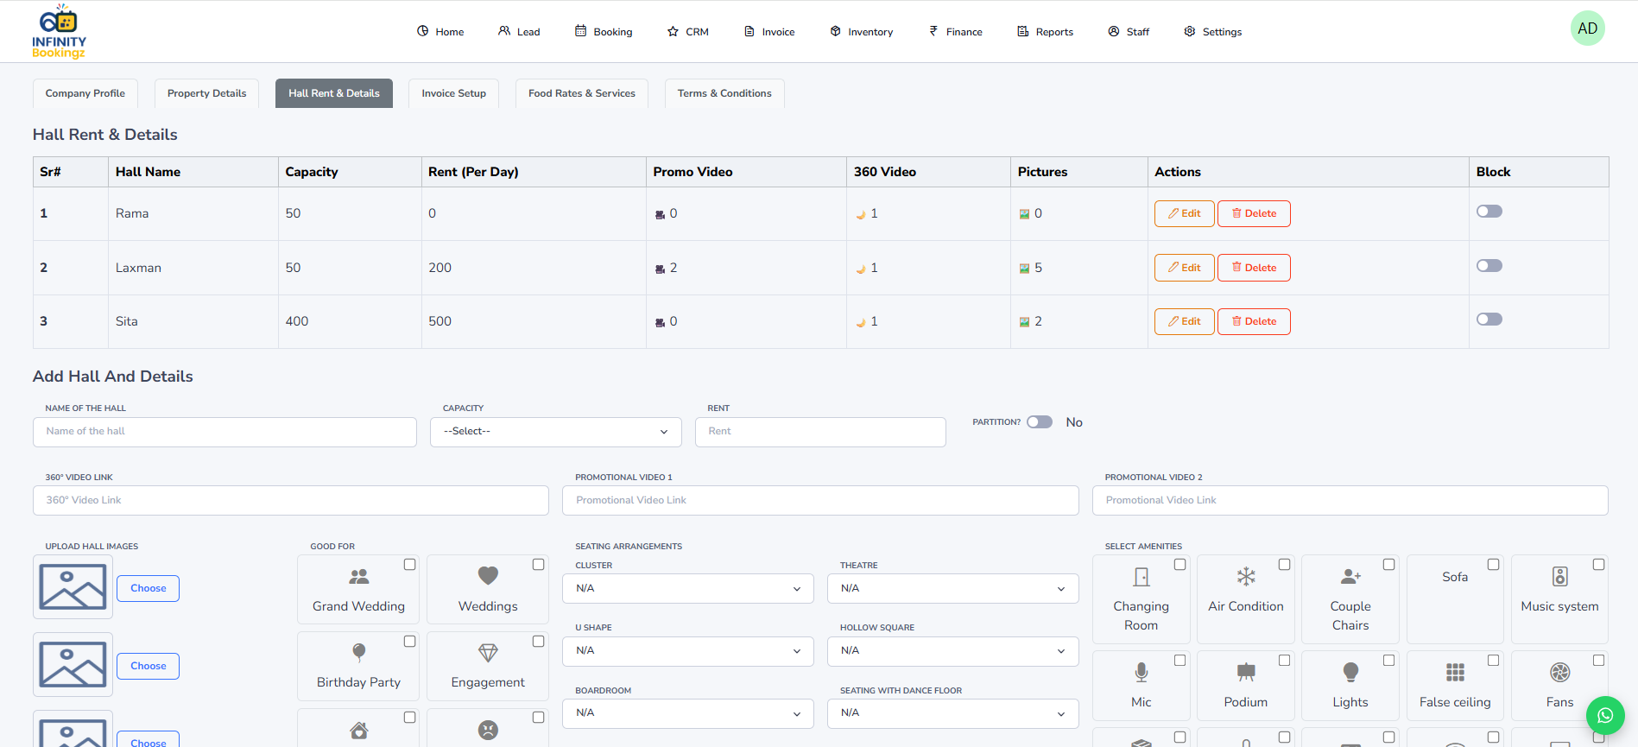Check the Grand Wedding checkbox

tap(409, 565)
